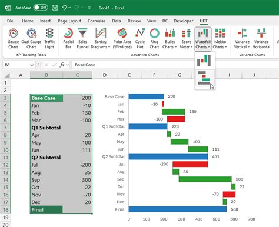The image size is (279, 227).
Task: Expand the Name Box dropdown arrow
Action: [32, 65]
